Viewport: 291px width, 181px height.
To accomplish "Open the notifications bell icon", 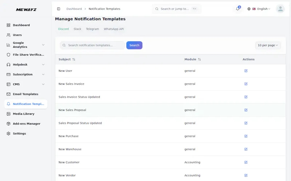I will point(238,9).
